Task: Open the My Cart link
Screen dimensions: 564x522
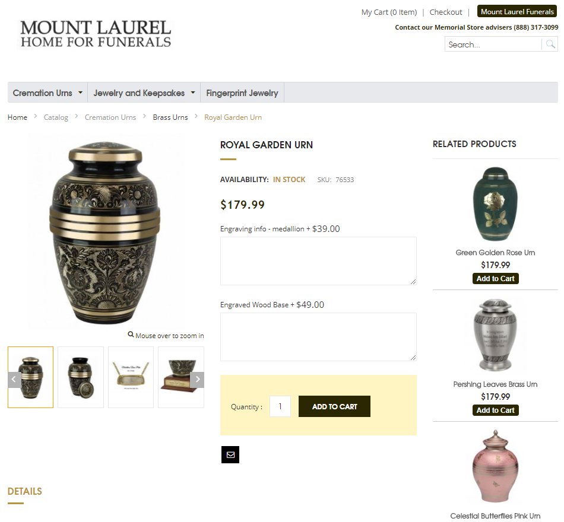Action: point(389,12)
